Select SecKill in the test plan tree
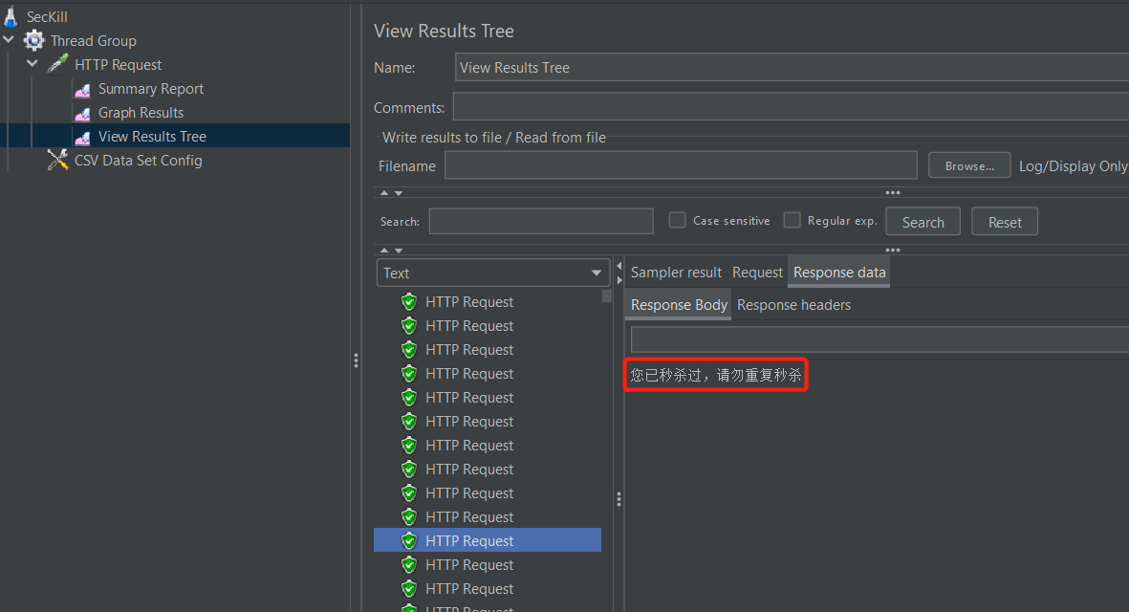1129x612 pixels. [47, 16]
